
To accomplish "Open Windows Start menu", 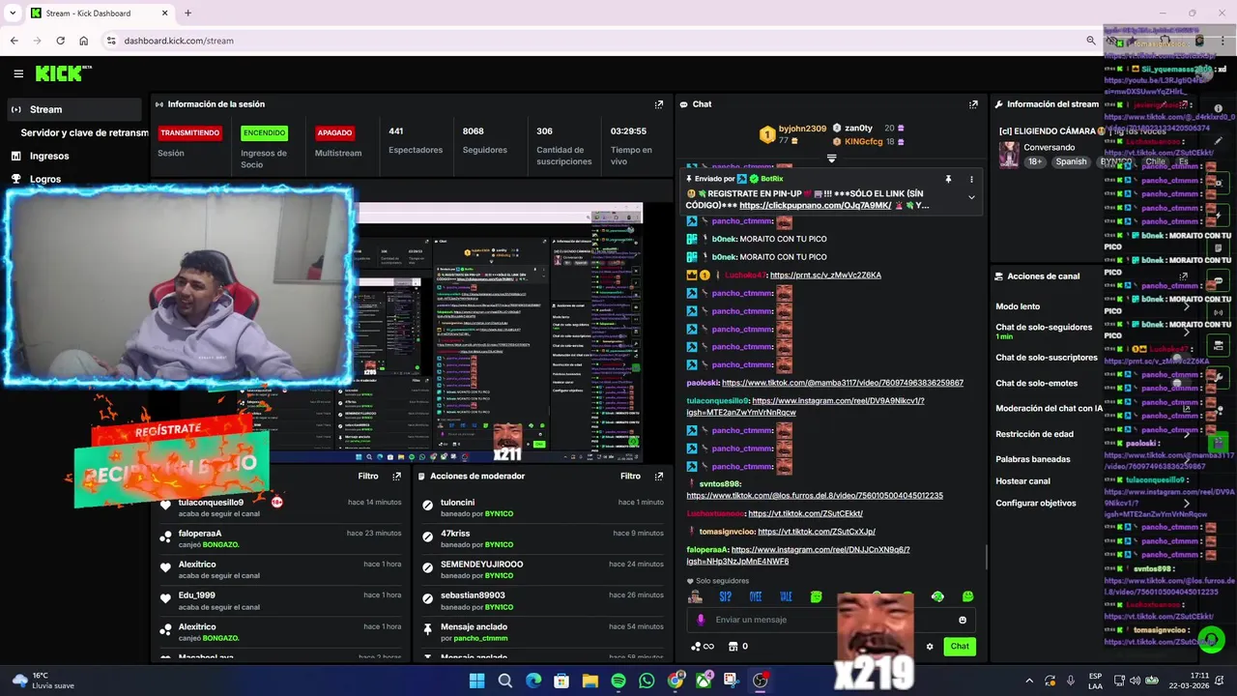I will click(x=476, y=681).
